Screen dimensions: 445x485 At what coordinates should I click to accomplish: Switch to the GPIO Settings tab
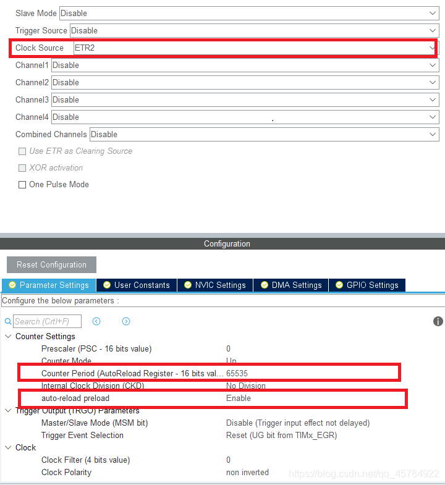pos(367,285)
